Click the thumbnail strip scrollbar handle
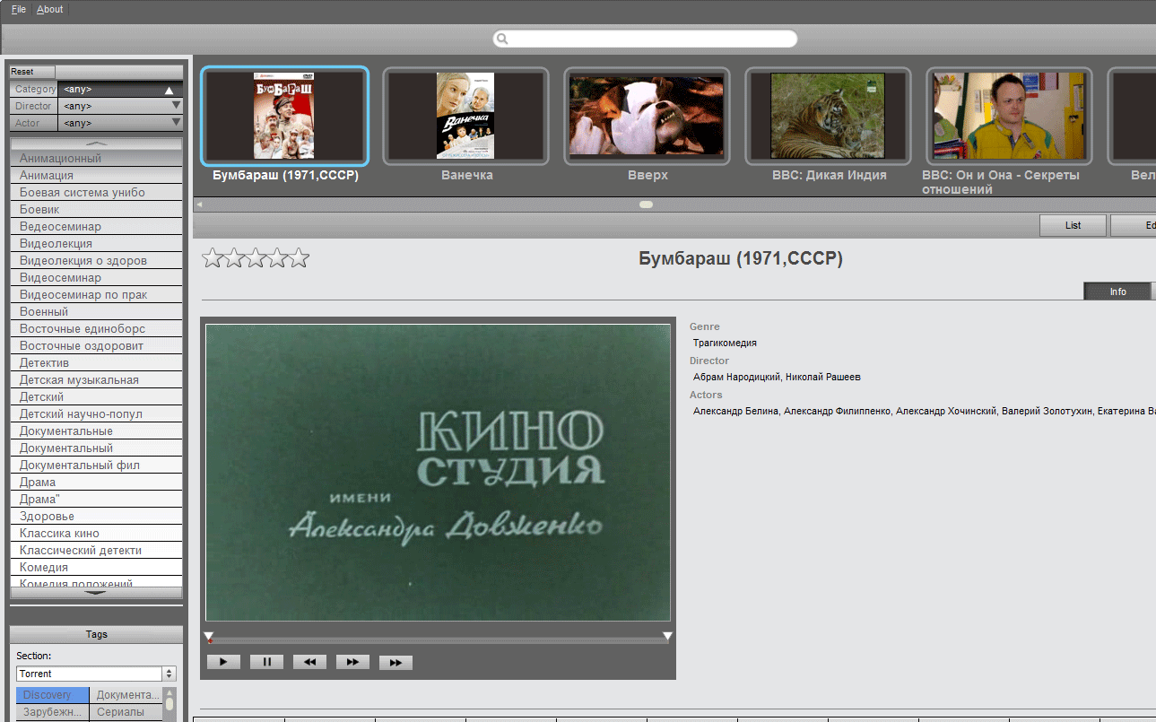 (x=646, y=204)
